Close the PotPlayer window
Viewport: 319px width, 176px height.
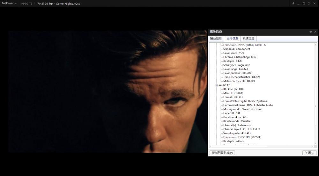315,4
